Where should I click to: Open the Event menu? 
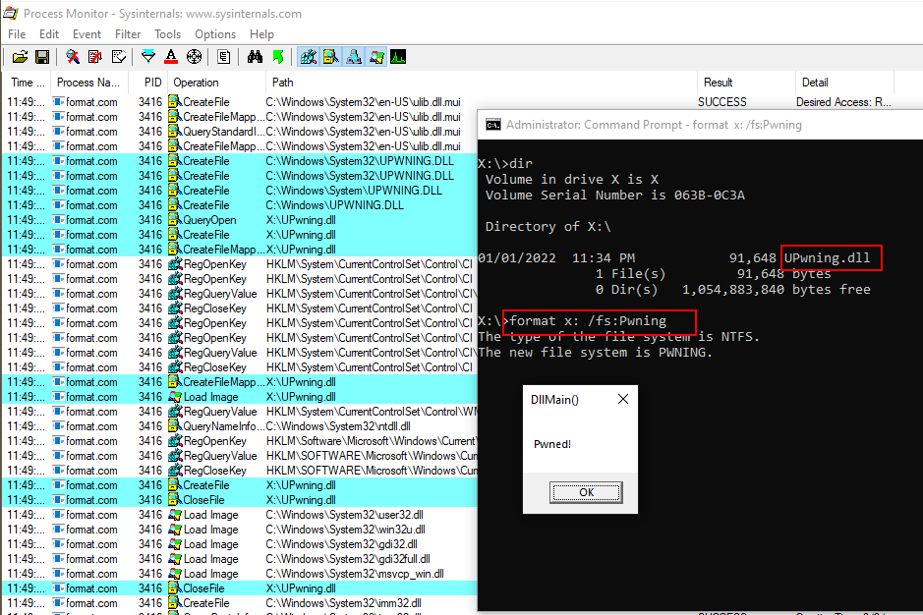click(87, 34)
